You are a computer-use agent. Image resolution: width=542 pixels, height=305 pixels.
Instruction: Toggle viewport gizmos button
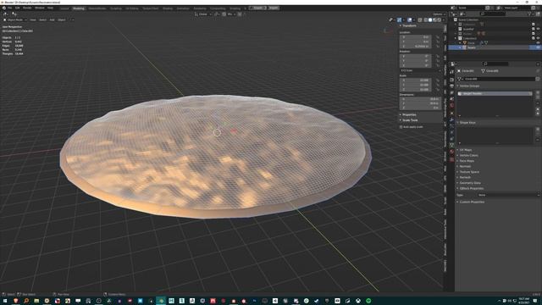(x=399, y=19)
